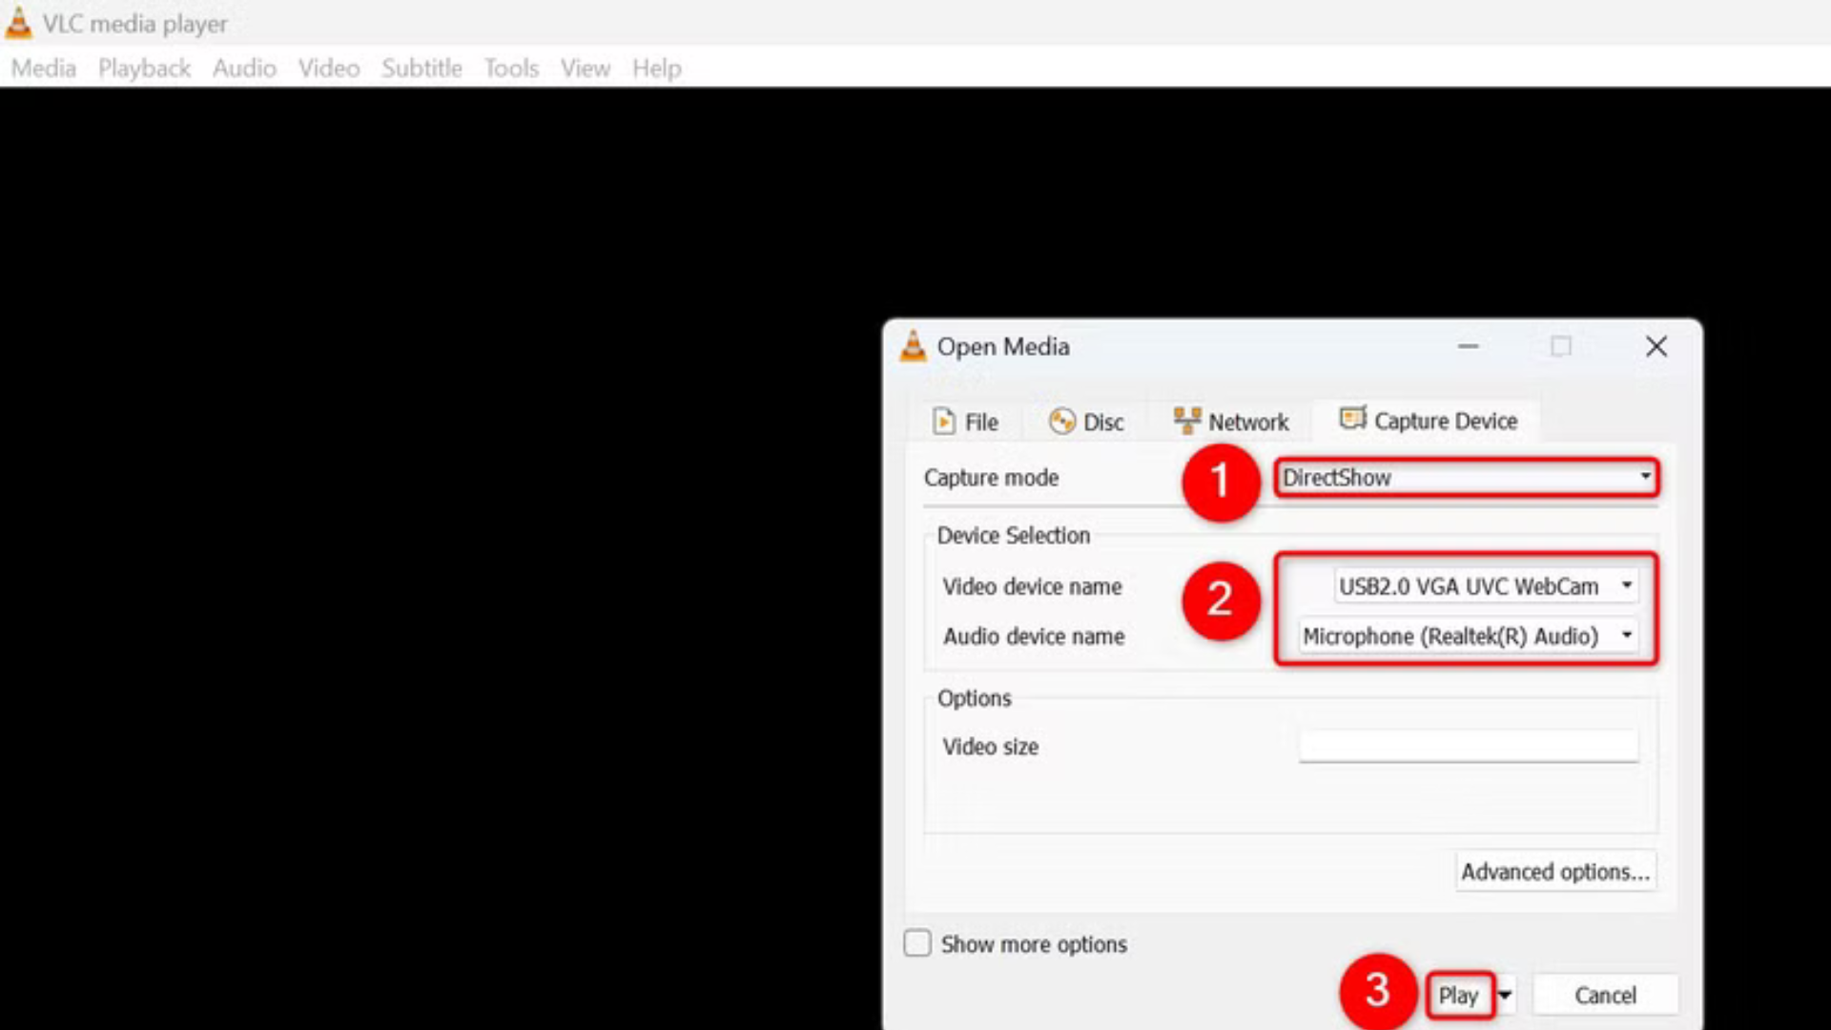Image resolution: width=1831 pixels, height=1030 pixels.
Task: Click the Capture Device tab's camera icon
Action: pyautogui.click(x=1352, y=419)
